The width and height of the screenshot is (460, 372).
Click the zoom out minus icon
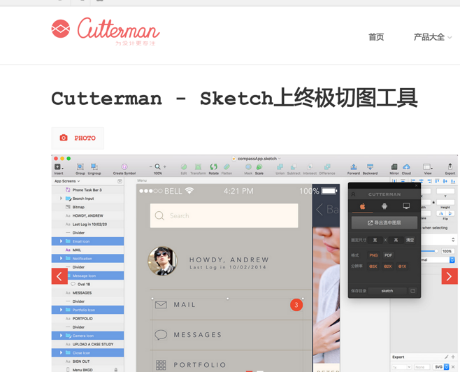click(151, 166)
